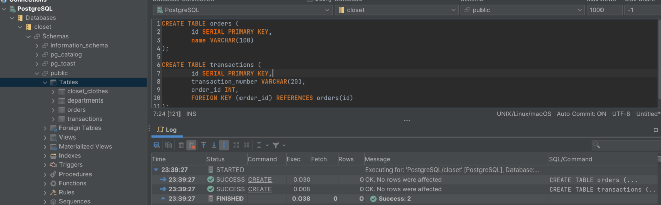Toggle Auto Commit: ON in status bar
The image size is (661, 205).
pyautogui.click(x=581, y=114)
